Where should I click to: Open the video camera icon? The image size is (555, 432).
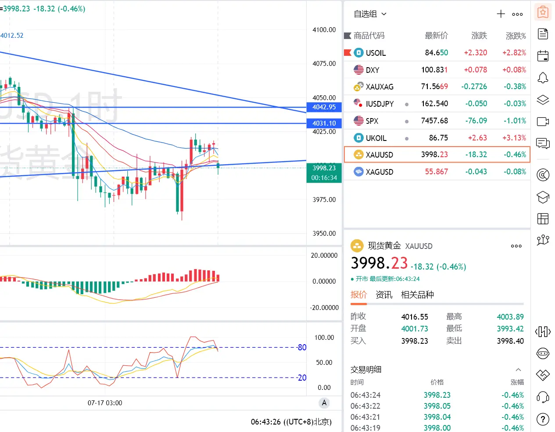coord(543,121)
